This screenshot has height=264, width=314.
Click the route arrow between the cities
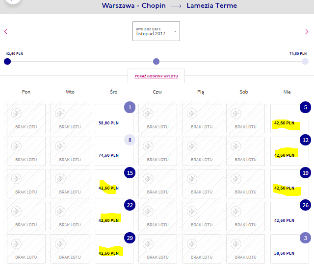coord(176,6)
